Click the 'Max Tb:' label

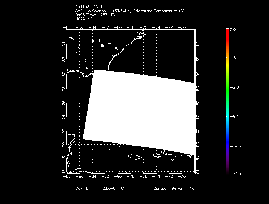click(82, 188)
